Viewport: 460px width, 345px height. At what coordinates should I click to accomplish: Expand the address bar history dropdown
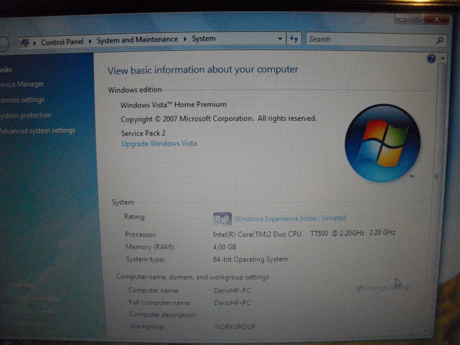(280, 38)
